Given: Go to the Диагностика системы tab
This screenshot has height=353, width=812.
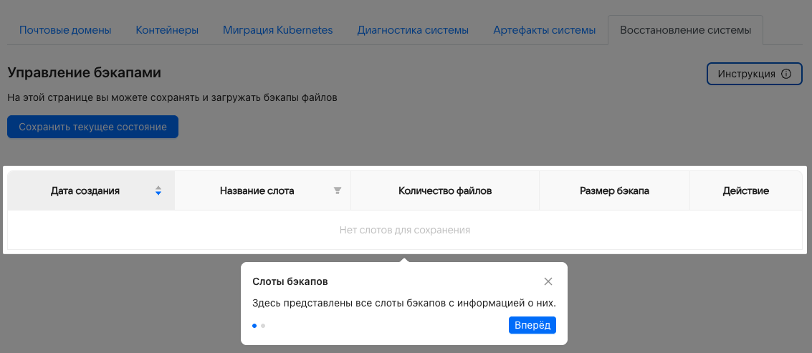Looking at the screenshot, I should pyautogui.click(x=413, y=30).
